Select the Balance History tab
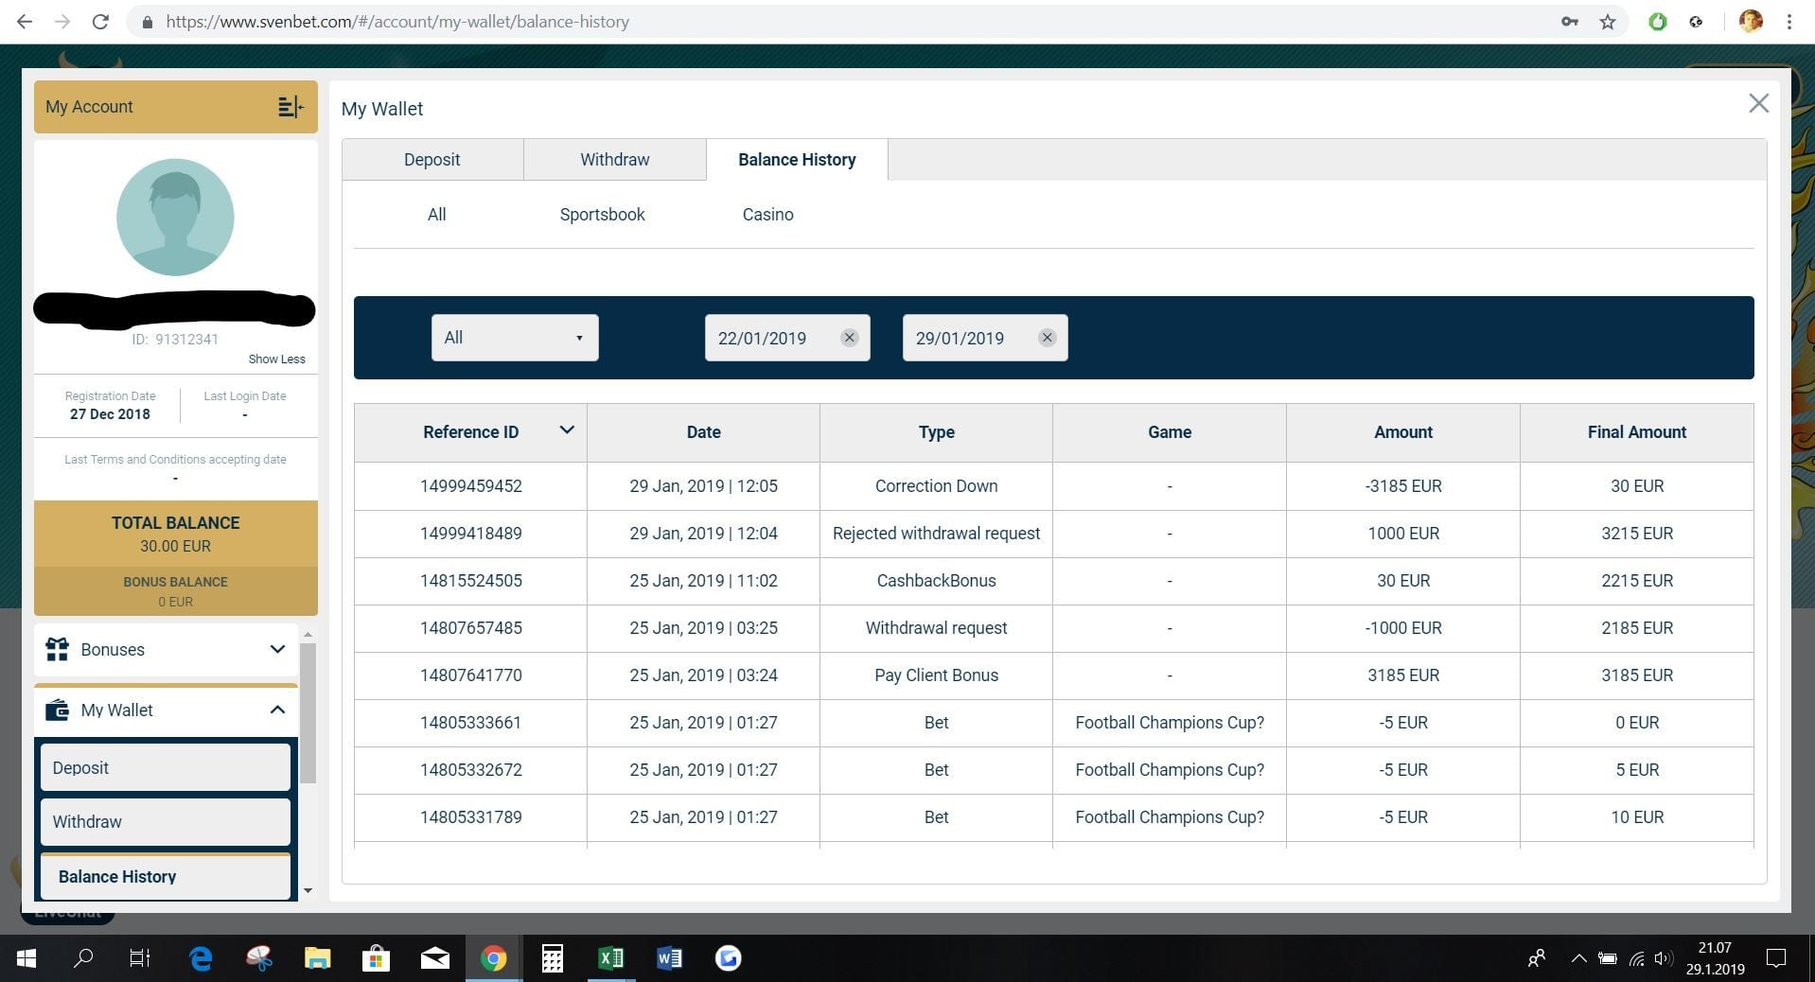This screenshot has height=982, width=1815. tap(797, 159)
